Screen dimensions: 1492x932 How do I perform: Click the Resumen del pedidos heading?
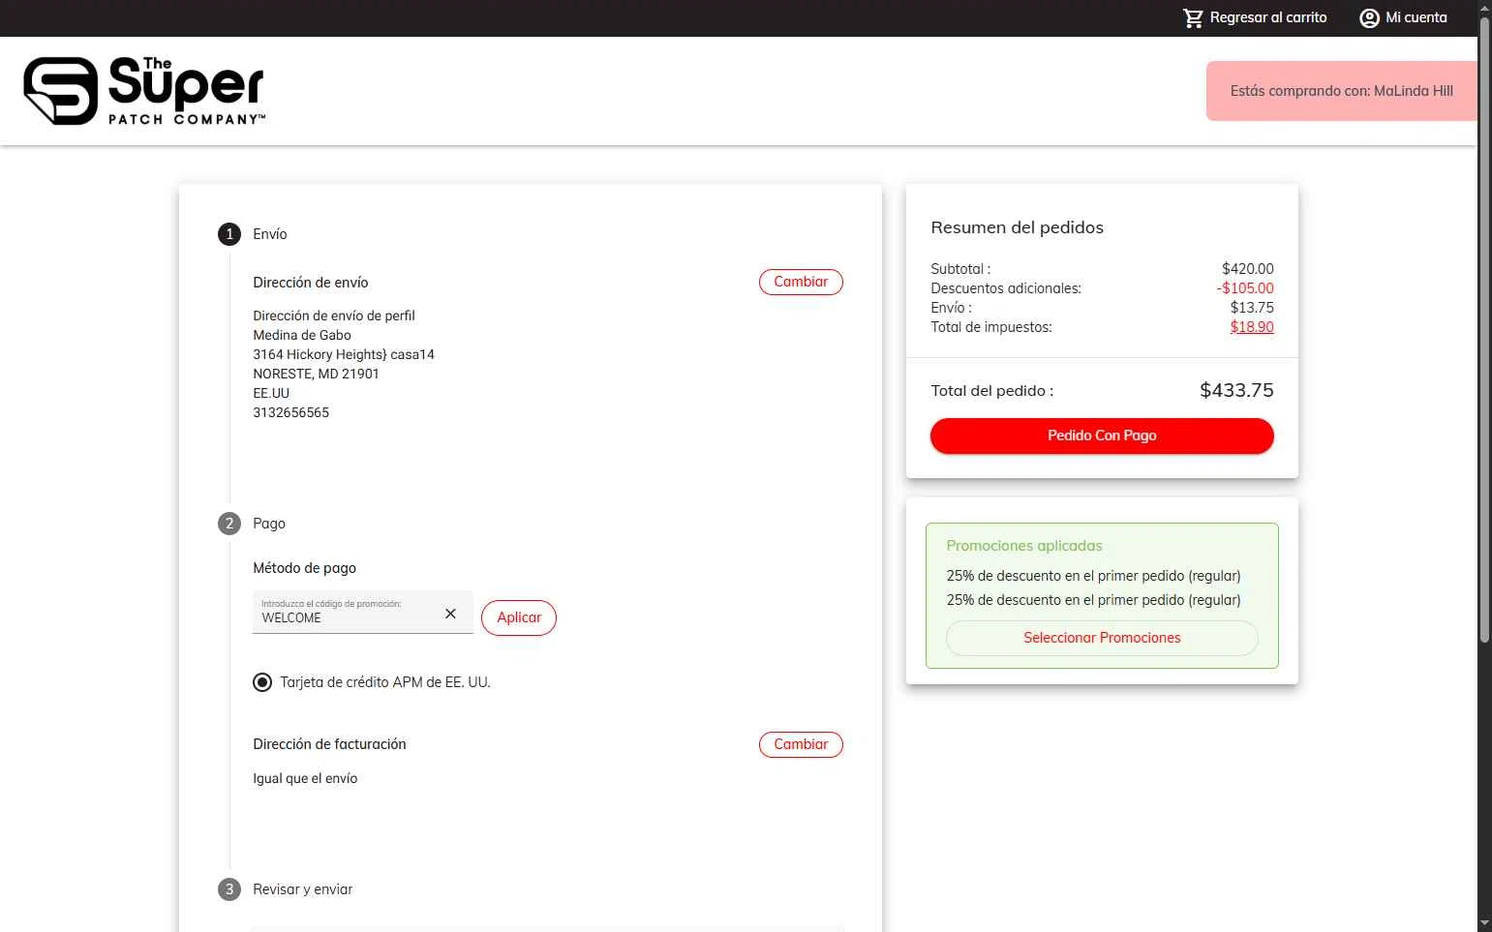click(1017, 227)
